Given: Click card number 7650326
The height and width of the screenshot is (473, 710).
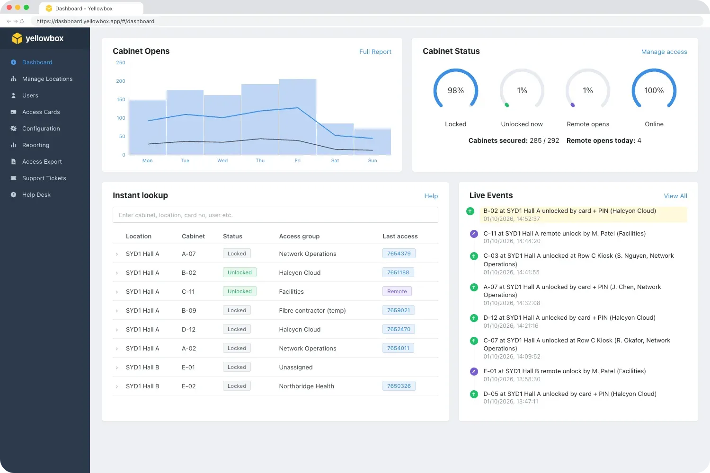Looking at the screenshot, I should [x=399, y=386].
